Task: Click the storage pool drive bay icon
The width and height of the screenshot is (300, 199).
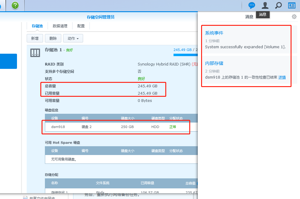Action: coord(35,52)
